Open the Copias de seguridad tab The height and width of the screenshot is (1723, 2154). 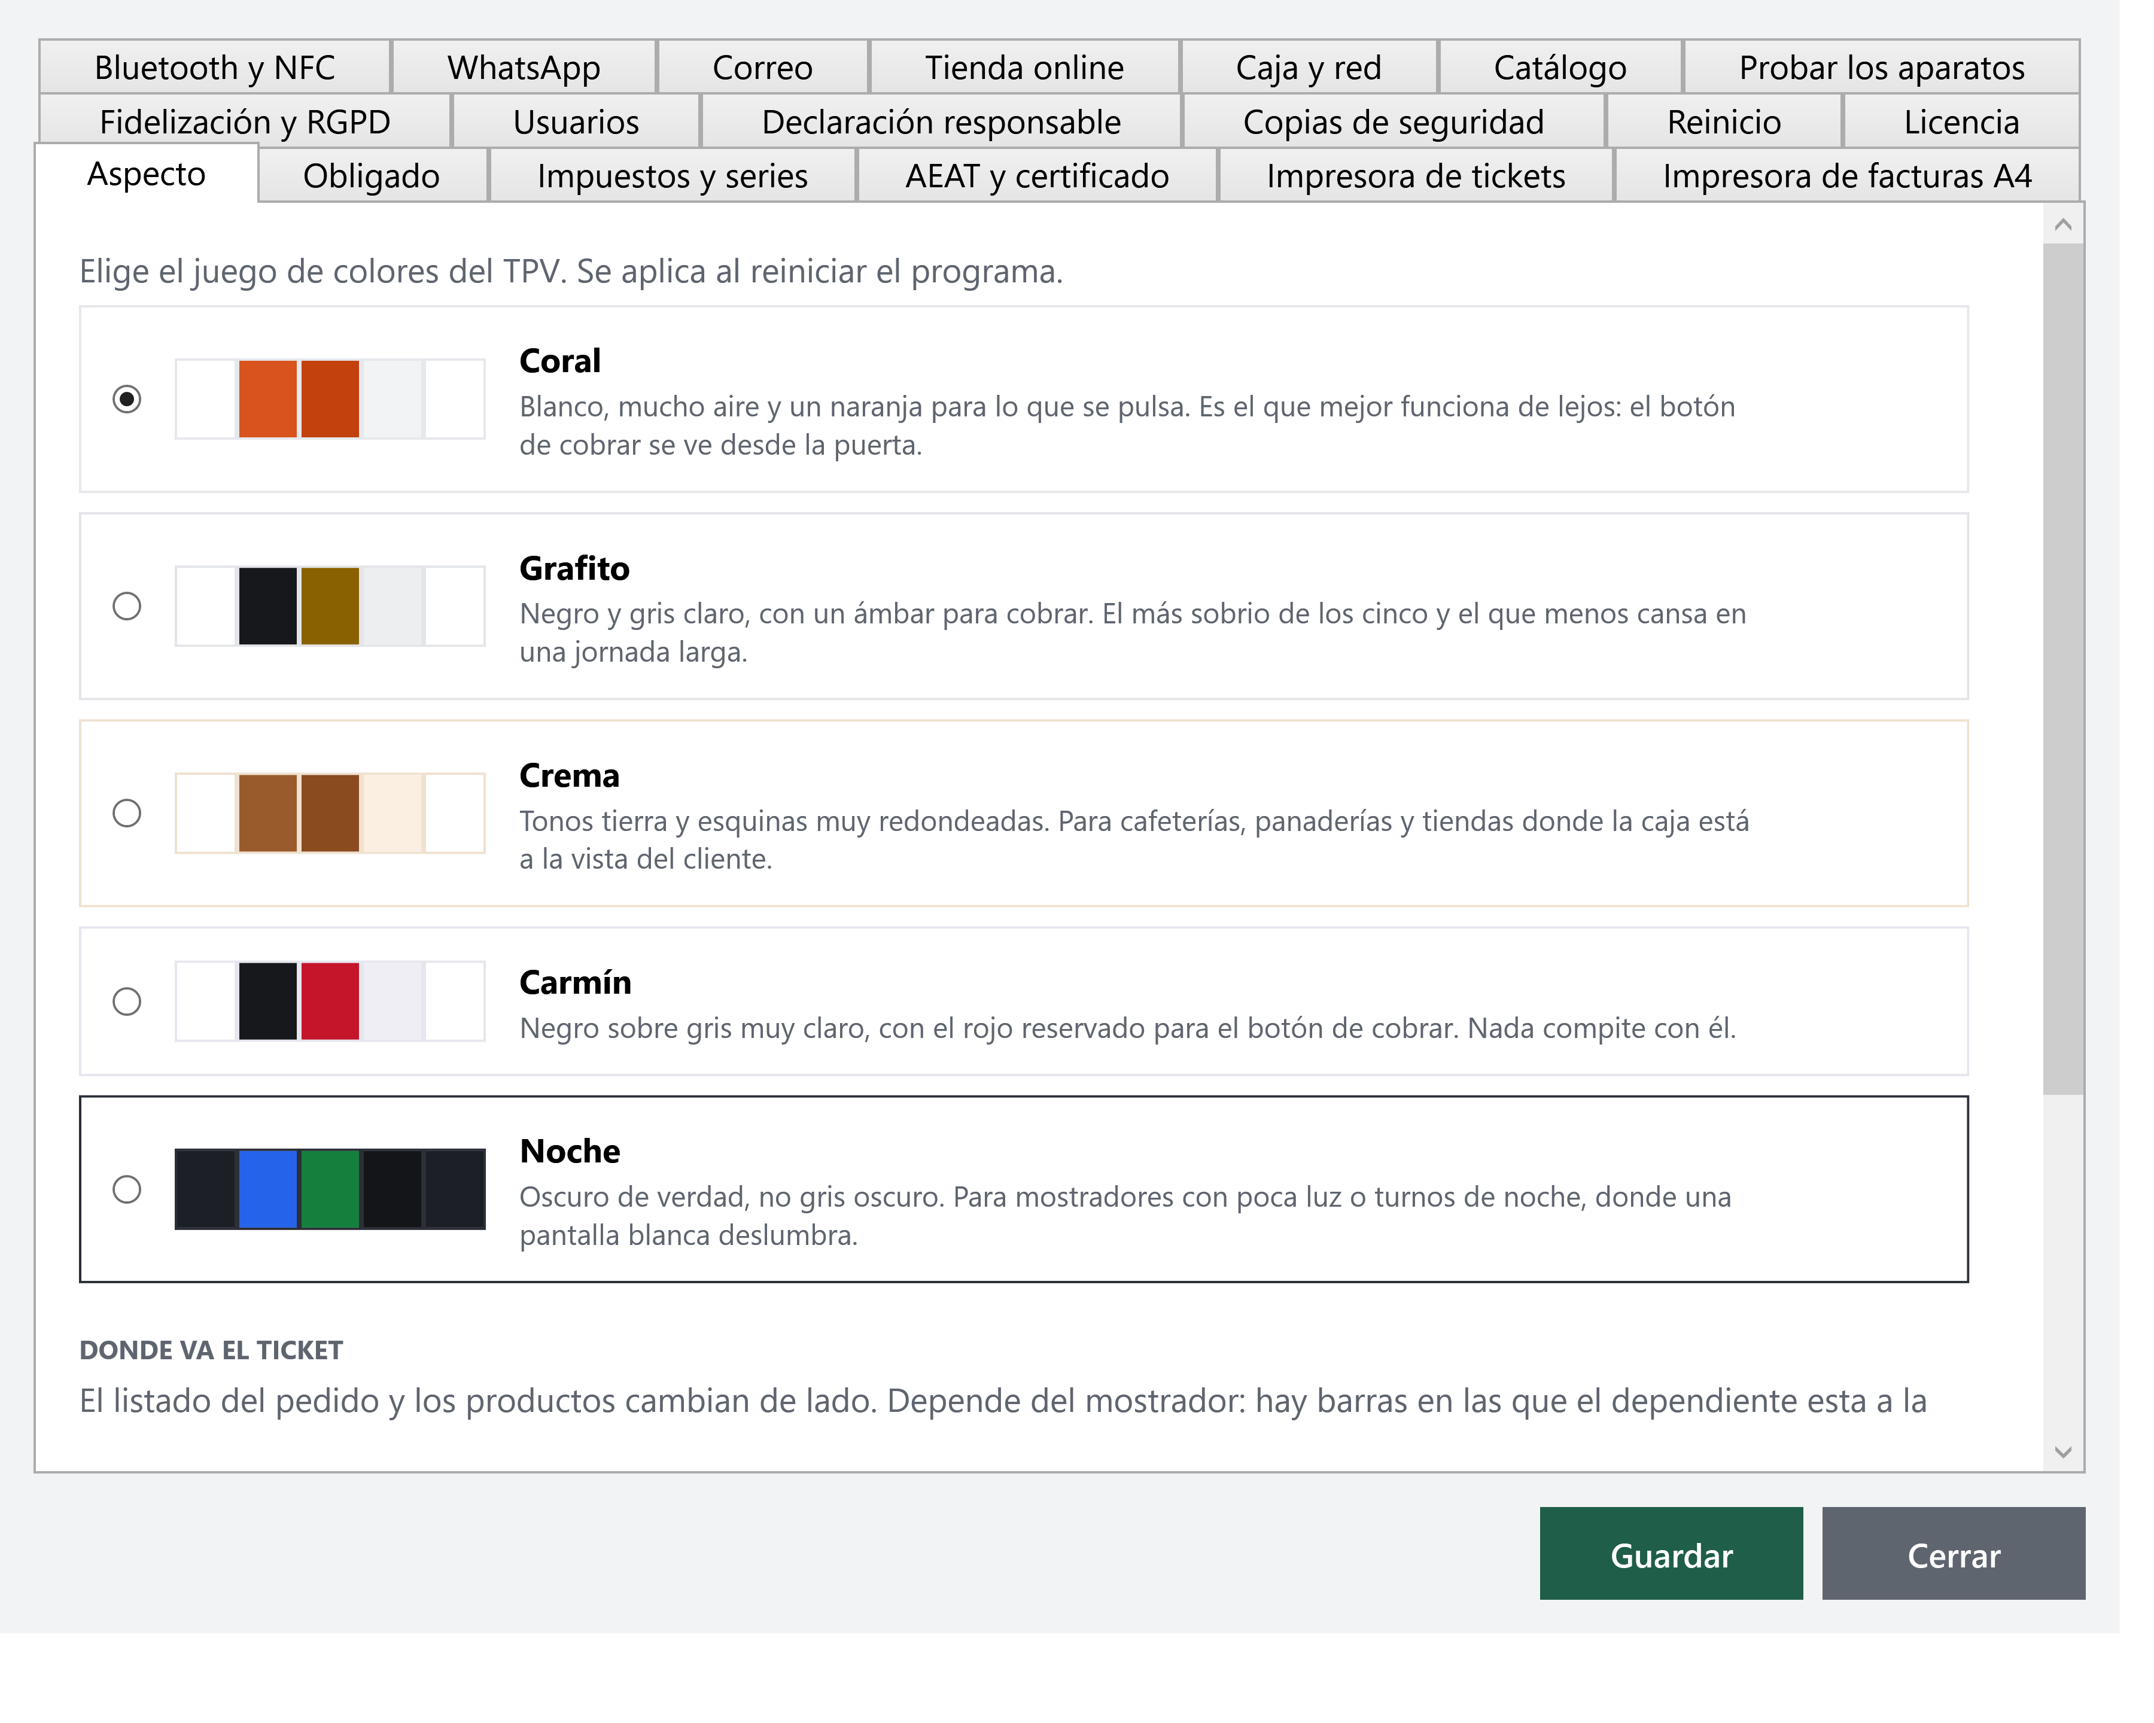point(1394,122)
